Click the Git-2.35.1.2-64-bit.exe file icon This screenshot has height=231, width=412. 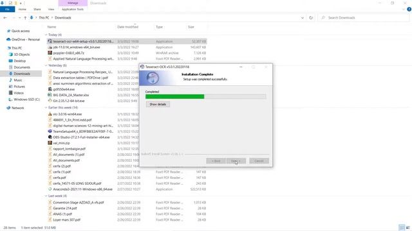(x=50, y=101)
